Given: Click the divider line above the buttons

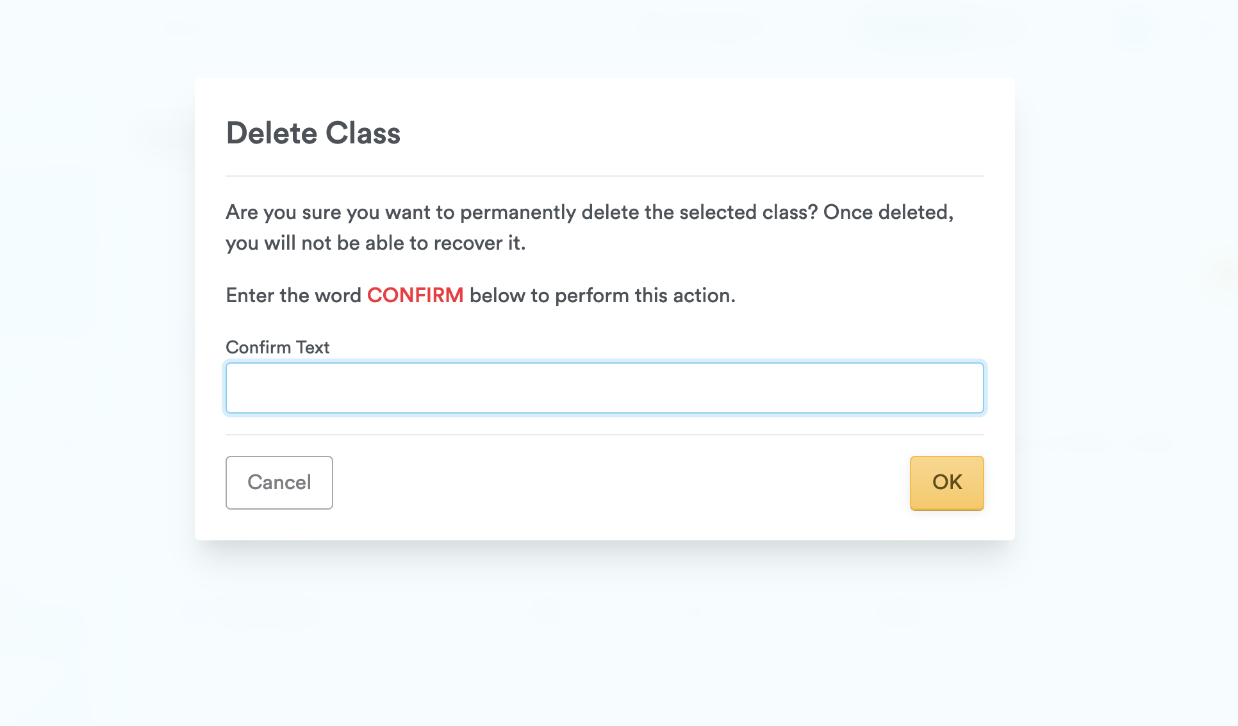Looking at the screenshot, I should (604, 435).
